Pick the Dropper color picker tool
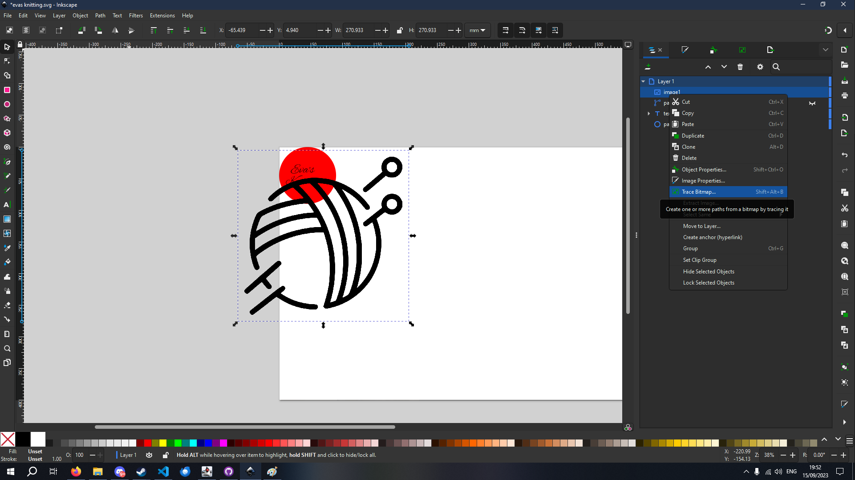The height and width of the screenshot is (480, 855). [7, 248]
